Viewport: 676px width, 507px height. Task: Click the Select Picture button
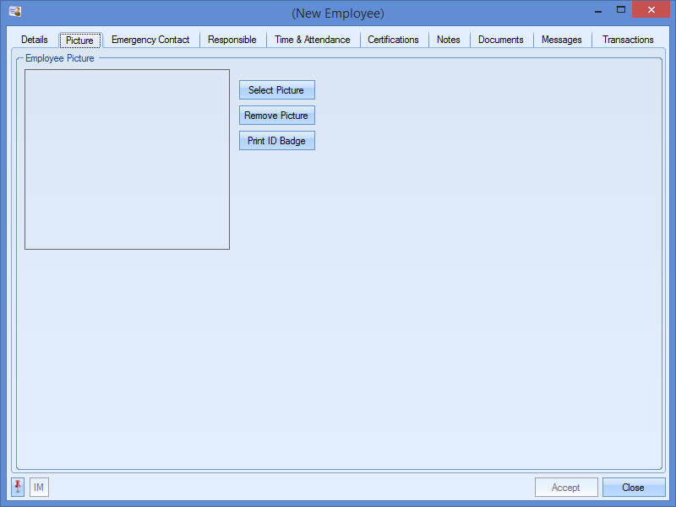tap(277, 90)
